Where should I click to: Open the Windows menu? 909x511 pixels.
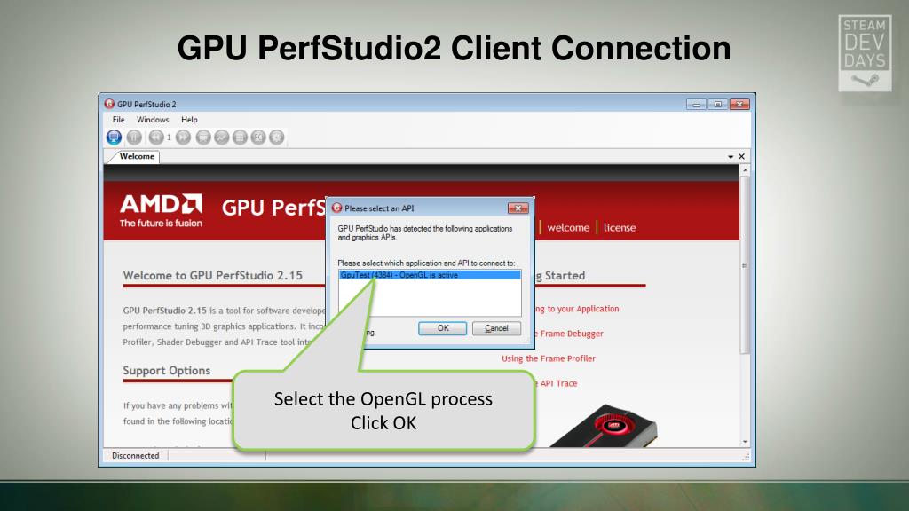[153, 120]
